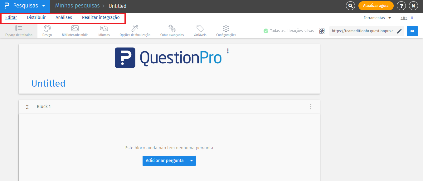
Task: Open Cotas avançadas quota tool
Action: click(x=172, y=31)
